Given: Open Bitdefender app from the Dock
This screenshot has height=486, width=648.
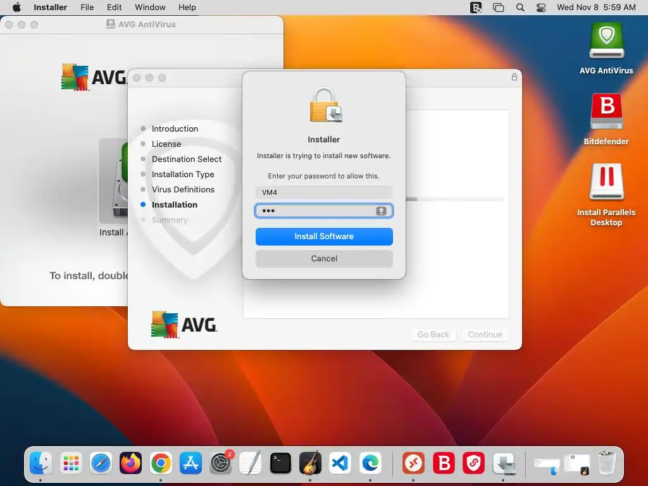Looking at the screenshot, I should coord(444,463).
